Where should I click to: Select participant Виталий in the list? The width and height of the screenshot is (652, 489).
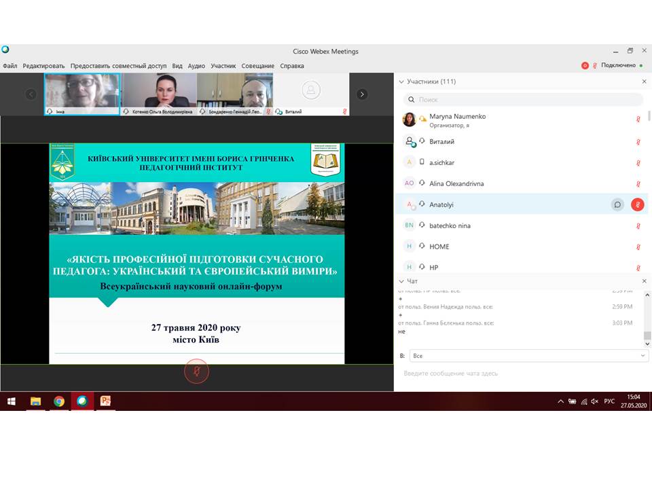pos(442,141)
